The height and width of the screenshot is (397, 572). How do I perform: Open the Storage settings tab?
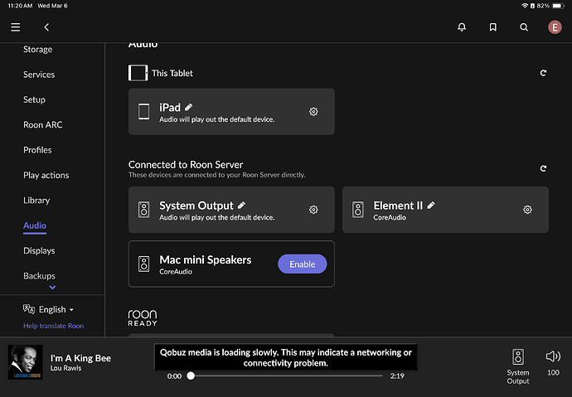pos(37,49)
